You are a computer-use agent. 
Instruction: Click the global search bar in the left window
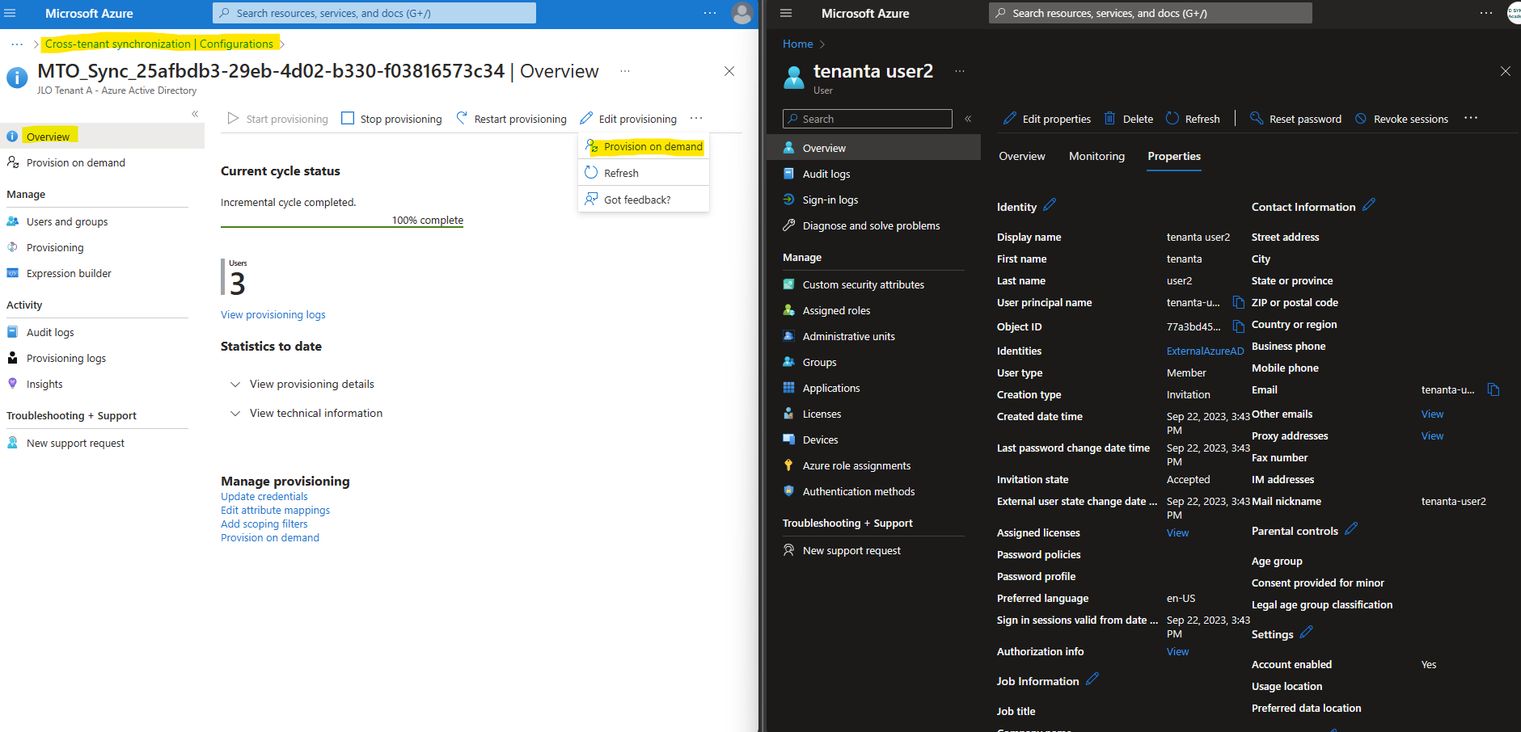coord(374,13)
